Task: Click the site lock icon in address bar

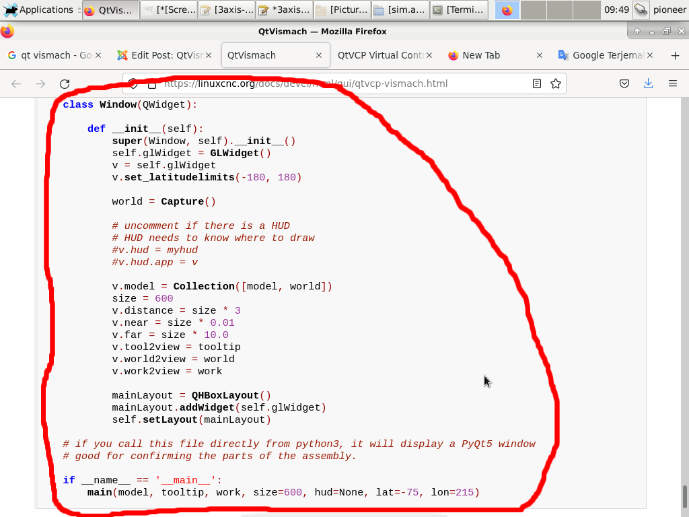Action: coord(152,84)
